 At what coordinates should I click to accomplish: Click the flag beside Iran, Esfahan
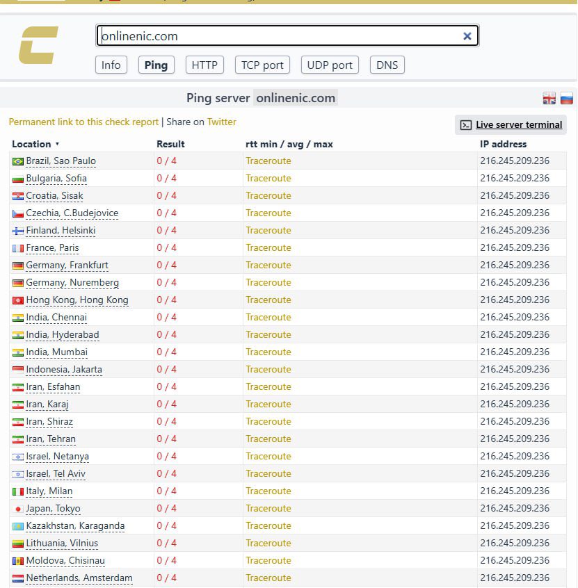click(18, 387)
